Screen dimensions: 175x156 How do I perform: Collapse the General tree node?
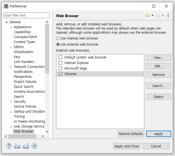[x=7, y=22]
